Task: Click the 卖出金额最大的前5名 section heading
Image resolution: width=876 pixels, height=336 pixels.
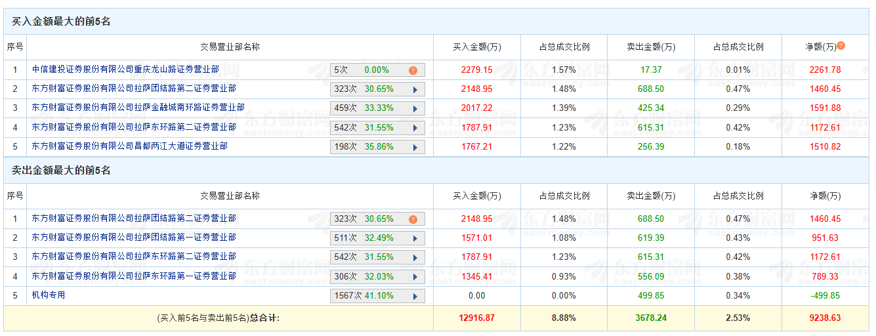Action: 61,171
